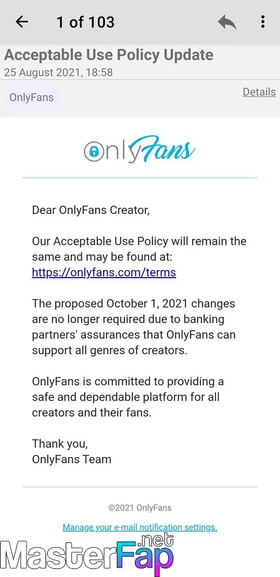280x577 pixels.
Task: Open the https://onlyfans.com/terms link
Action: click(104, 273)
